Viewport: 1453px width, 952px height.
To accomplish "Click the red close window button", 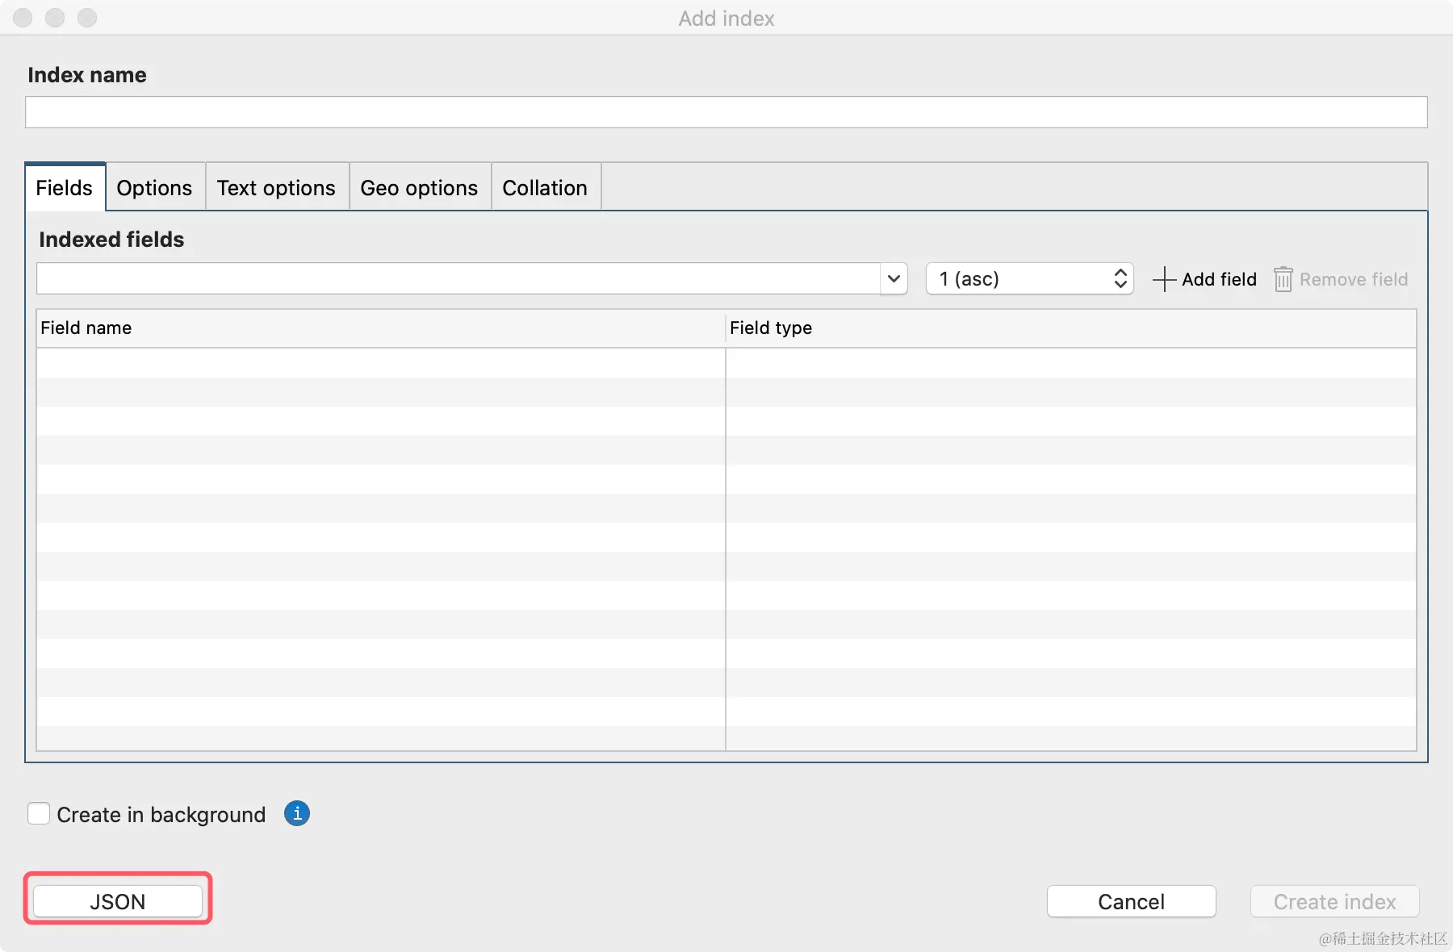I will (x=23, y=18).
